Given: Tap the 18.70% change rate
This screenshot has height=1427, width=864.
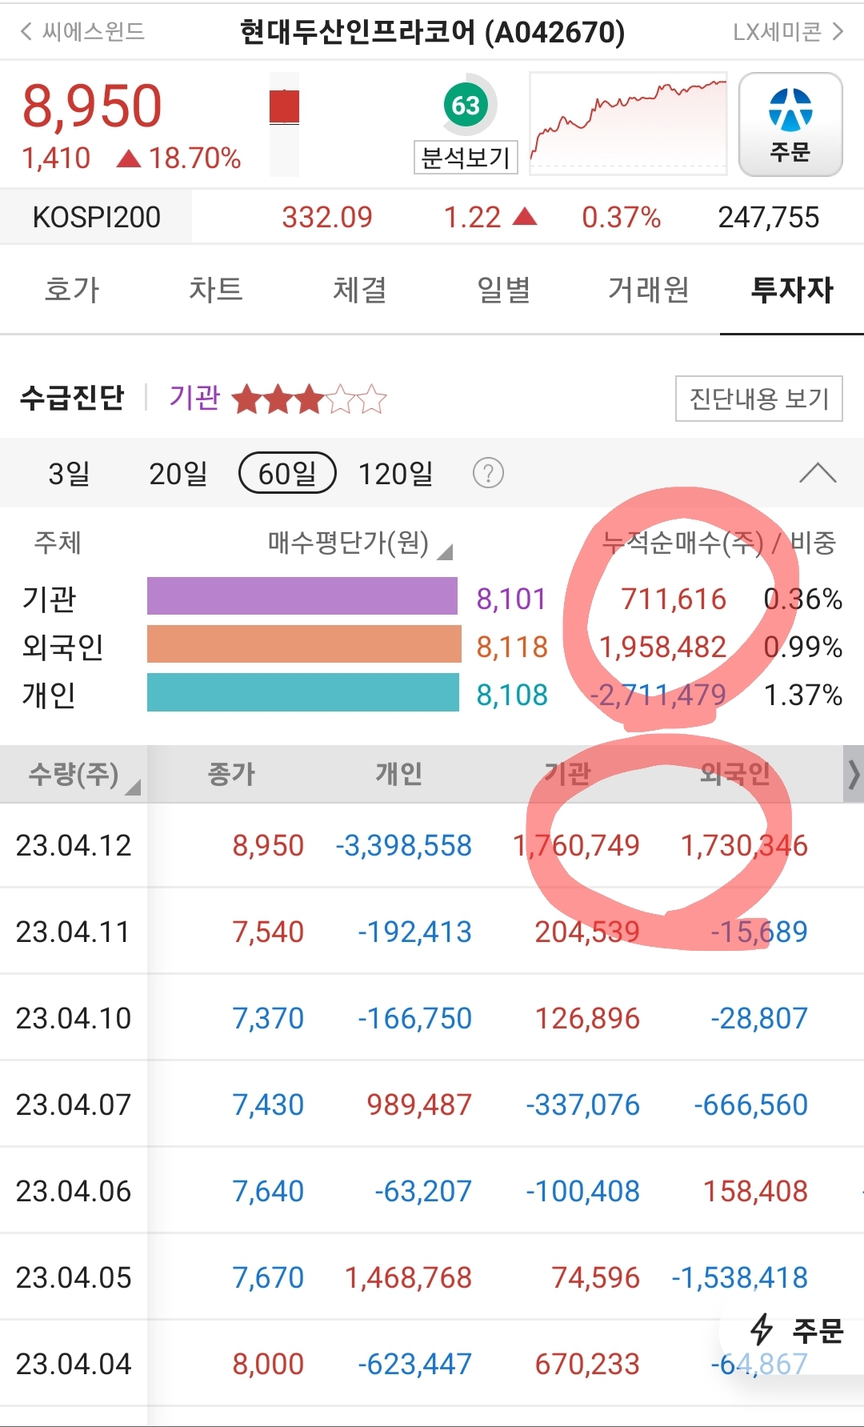Looking at the screenshot, I should tap(194, 158).
